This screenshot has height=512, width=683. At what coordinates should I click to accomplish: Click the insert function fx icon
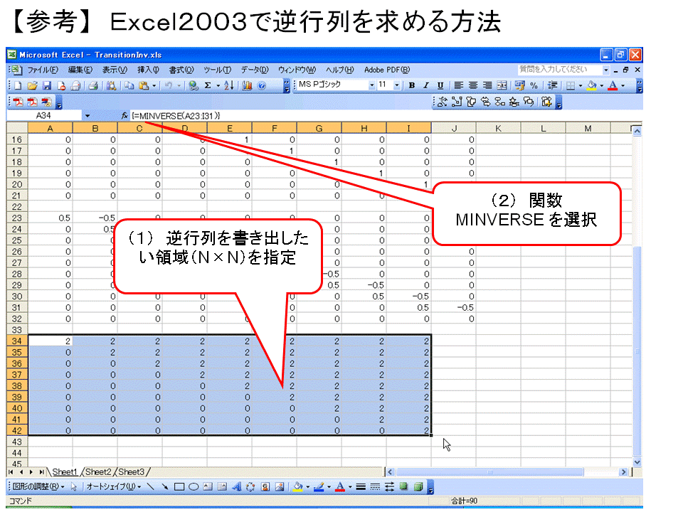(x=125, y=115)
